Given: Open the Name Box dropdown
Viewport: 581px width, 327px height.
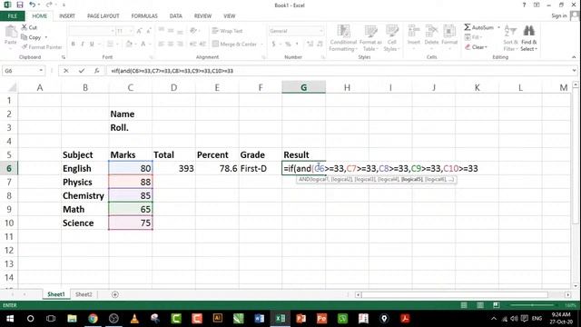Looking at the screenshot, I should (x=41, y=71).
